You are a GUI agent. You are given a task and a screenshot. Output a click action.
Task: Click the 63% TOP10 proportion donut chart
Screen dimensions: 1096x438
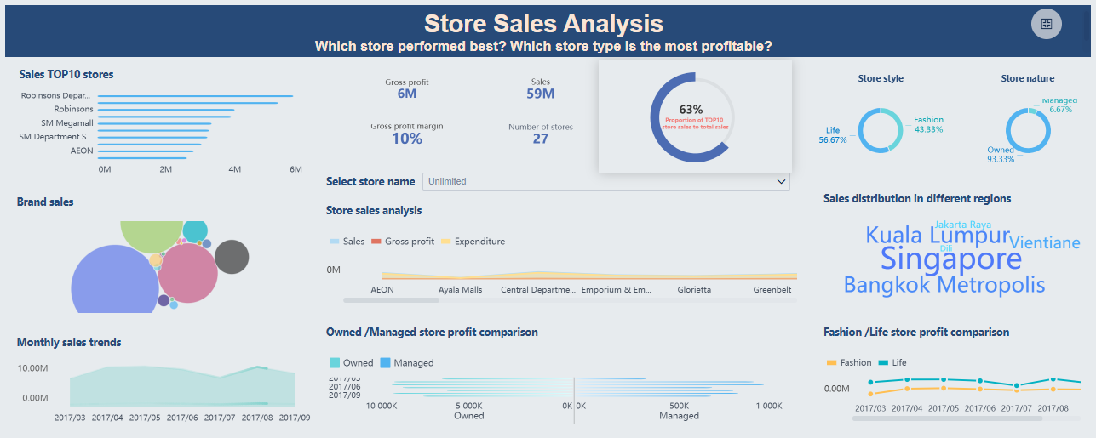[x=691, y=117]
